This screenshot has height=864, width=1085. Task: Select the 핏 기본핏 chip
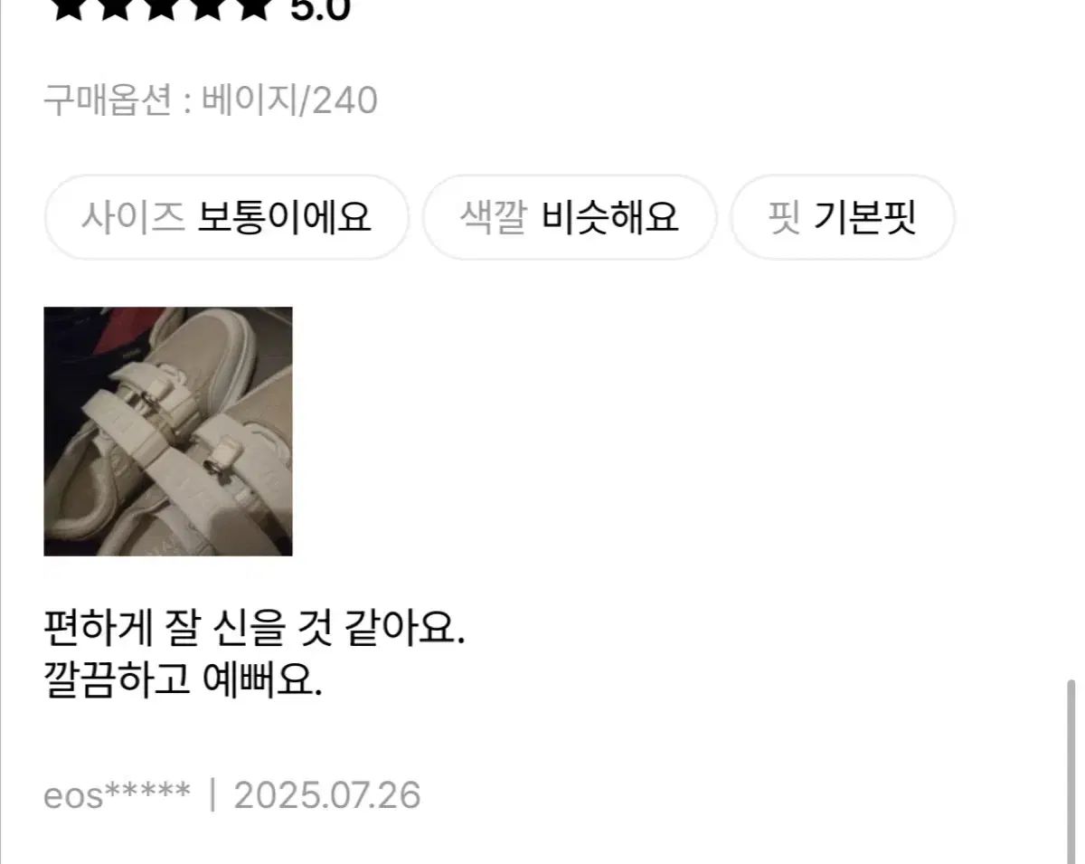tap(843, 217)
